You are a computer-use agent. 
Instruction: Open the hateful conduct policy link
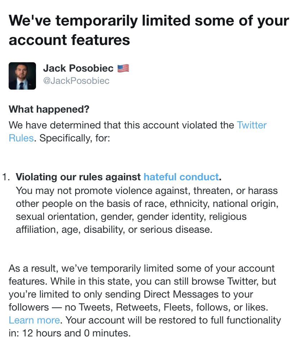[181, 177]
